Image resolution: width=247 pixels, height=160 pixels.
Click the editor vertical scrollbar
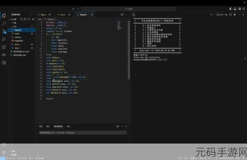pyautogui.click(x=129, y=50)
